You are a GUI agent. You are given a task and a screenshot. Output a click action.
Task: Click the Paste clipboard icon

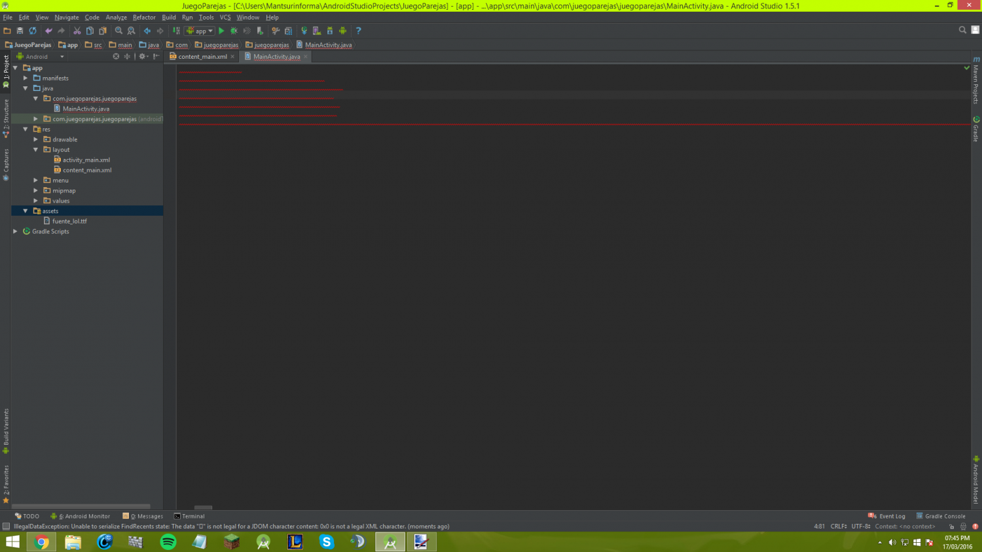(x=103, y=31)
